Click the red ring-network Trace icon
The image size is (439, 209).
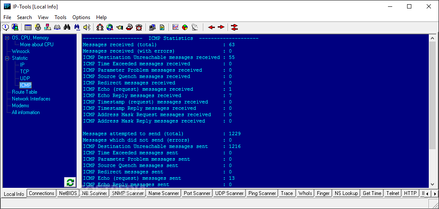100,27
